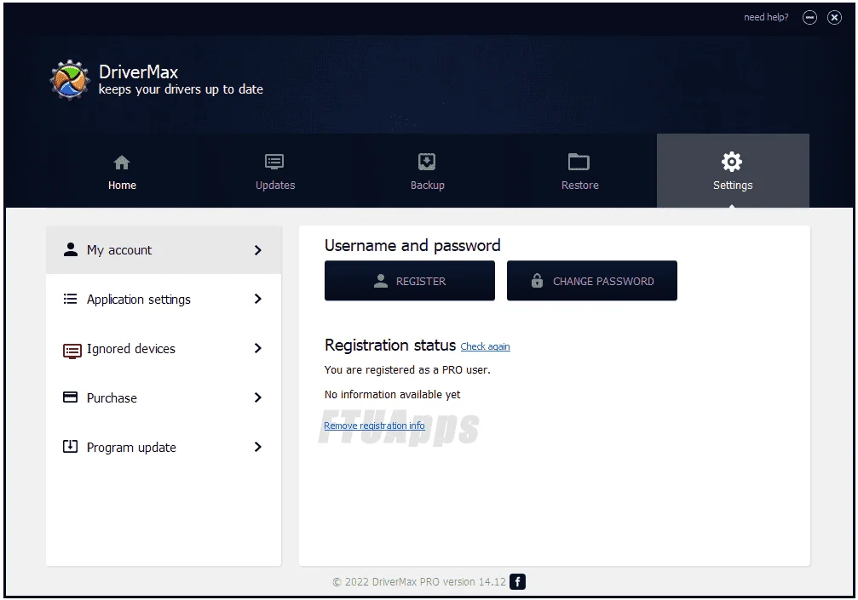Click the Updates list icon
Screen dimensions: 858x600
point(274,162)
